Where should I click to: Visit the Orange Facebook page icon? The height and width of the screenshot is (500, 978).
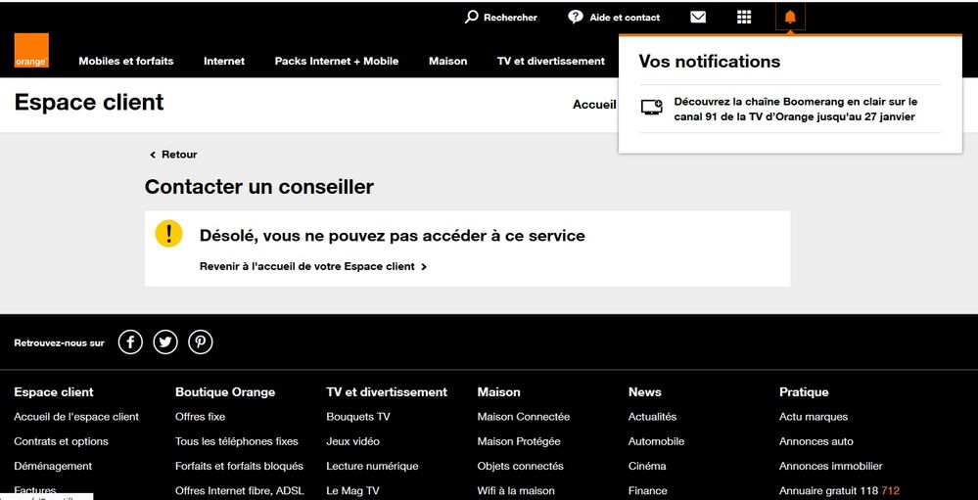(130, 342)
